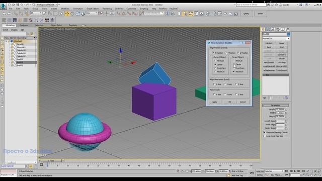Open the Graph Editors menu
Screen dimensions: 322x181
click(93, 9)
